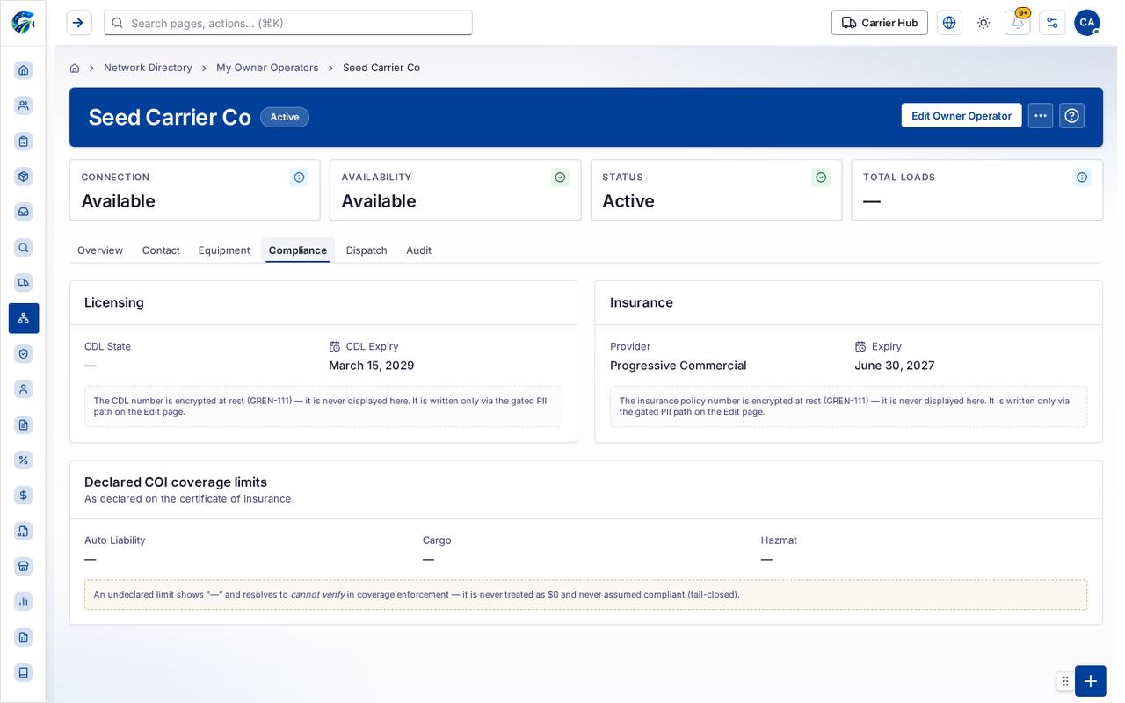Image resolution: width=1125 pixels, height=703 pixels.
Task: Go to Network Directory breadcrumb
Action: click(x=148, y=68)
